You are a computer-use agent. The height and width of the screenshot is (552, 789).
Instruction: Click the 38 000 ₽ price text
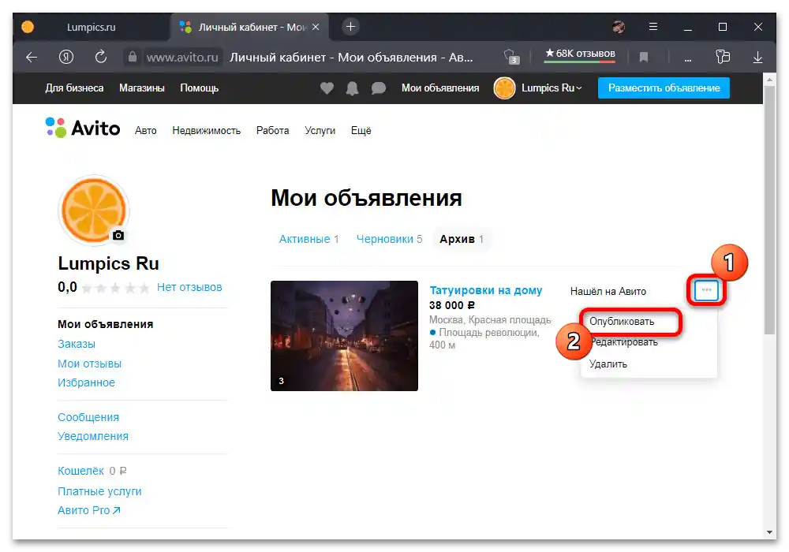[452, 305]
